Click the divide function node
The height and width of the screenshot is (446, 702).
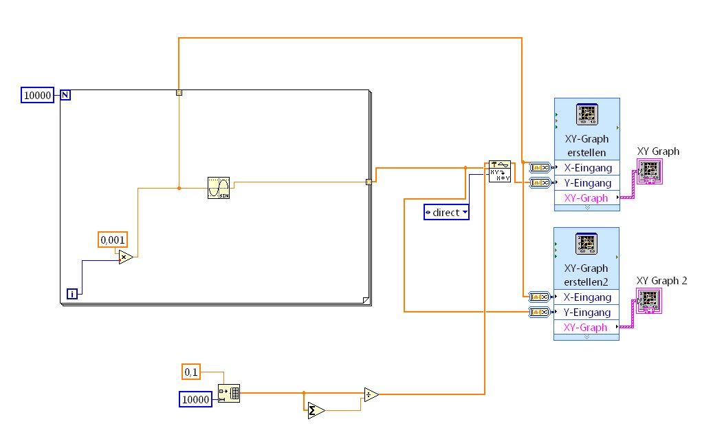tap(371, 394)
